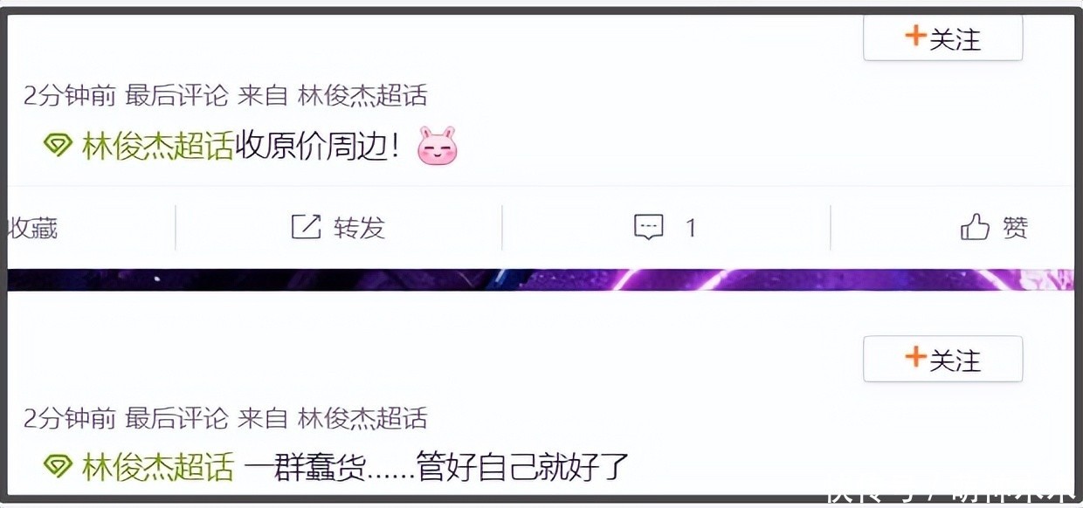The height and width of the screenshot is (508, 1083).
Task: Click the 转发 text label
Action: point(359,228)
